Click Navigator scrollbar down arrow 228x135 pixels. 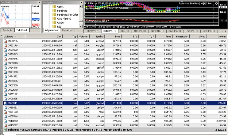(x=81, y=26)
